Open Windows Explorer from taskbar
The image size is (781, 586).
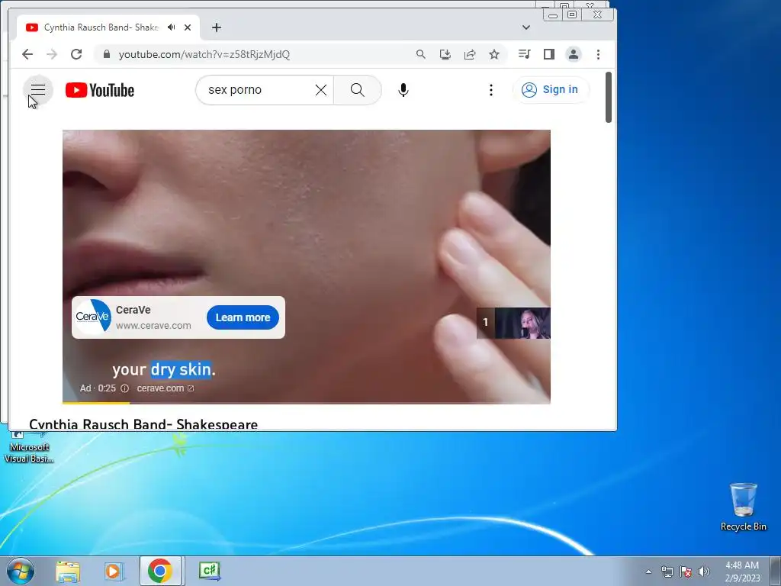pos(68,571)
